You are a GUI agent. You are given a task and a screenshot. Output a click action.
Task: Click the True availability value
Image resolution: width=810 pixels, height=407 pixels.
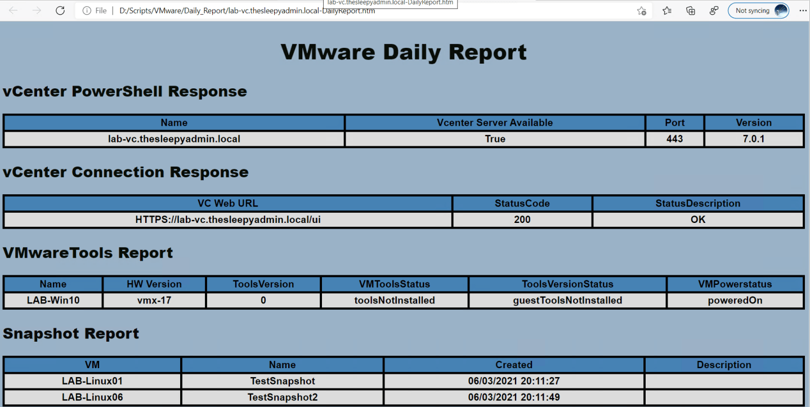pos(495,138)
